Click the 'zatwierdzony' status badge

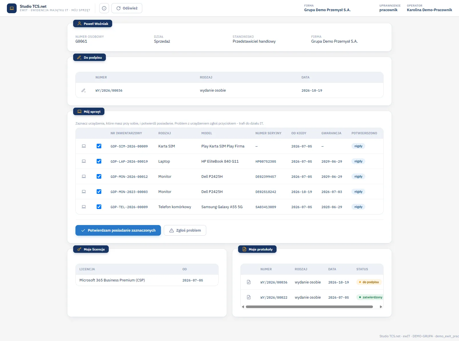370,297
